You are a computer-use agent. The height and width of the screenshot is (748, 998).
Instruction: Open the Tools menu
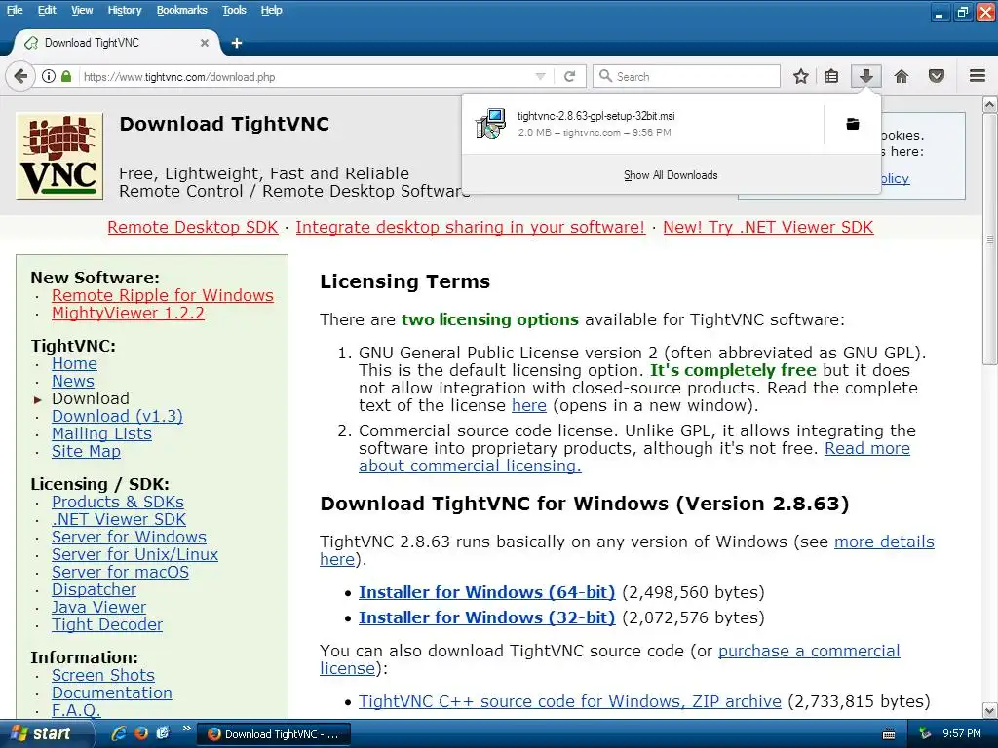tap(234, 10)
